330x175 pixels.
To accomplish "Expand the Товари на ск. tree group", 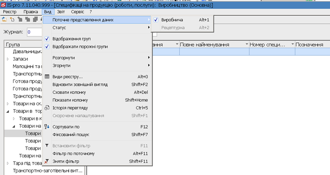I will point(8,103).
